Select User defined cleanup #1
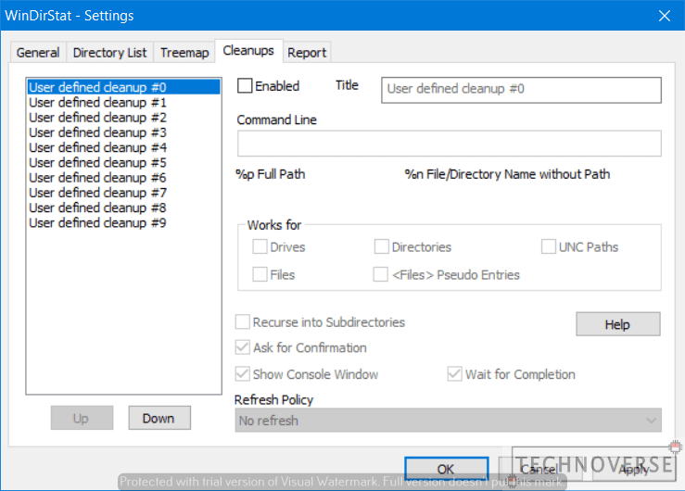 [x=123, y=103]
